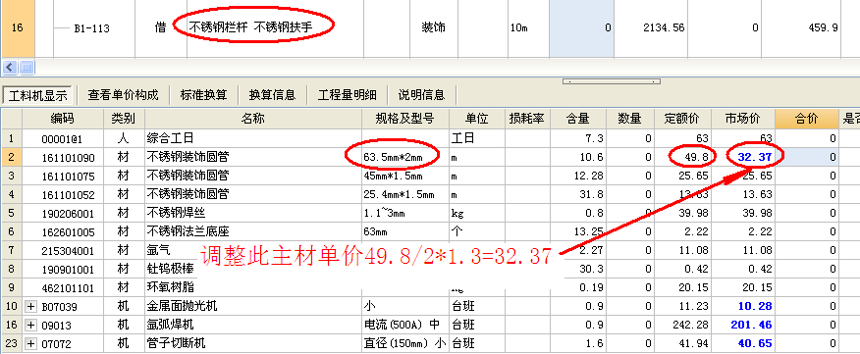Click 单位 column header
Screen dimensions: 860x354
coord(476,118)
